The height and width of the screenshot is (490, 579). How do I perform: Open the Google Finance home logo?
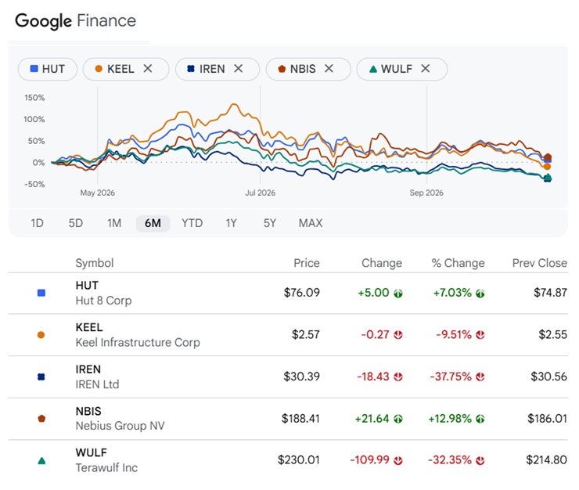click(x=75, y=20)
